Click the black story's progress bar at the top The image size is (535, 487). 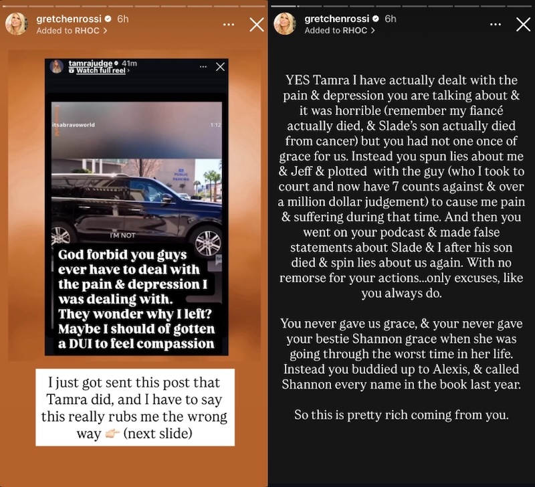pos(401,5)
